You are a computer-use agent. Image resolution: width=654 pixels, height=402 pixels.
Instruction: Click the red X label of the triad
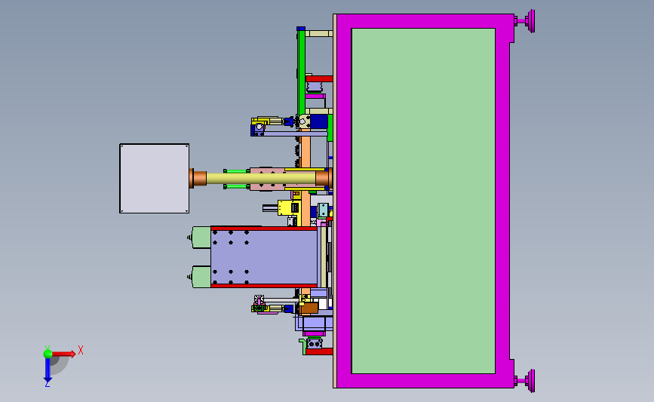coord(81,350)
